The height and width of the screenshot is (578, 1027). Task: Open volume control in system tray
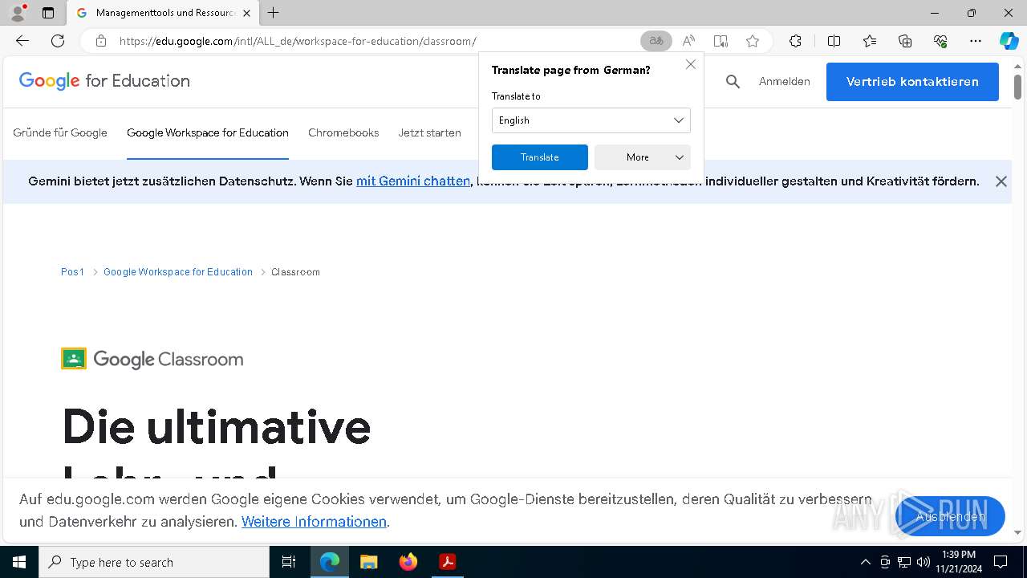tap(923, 562)
